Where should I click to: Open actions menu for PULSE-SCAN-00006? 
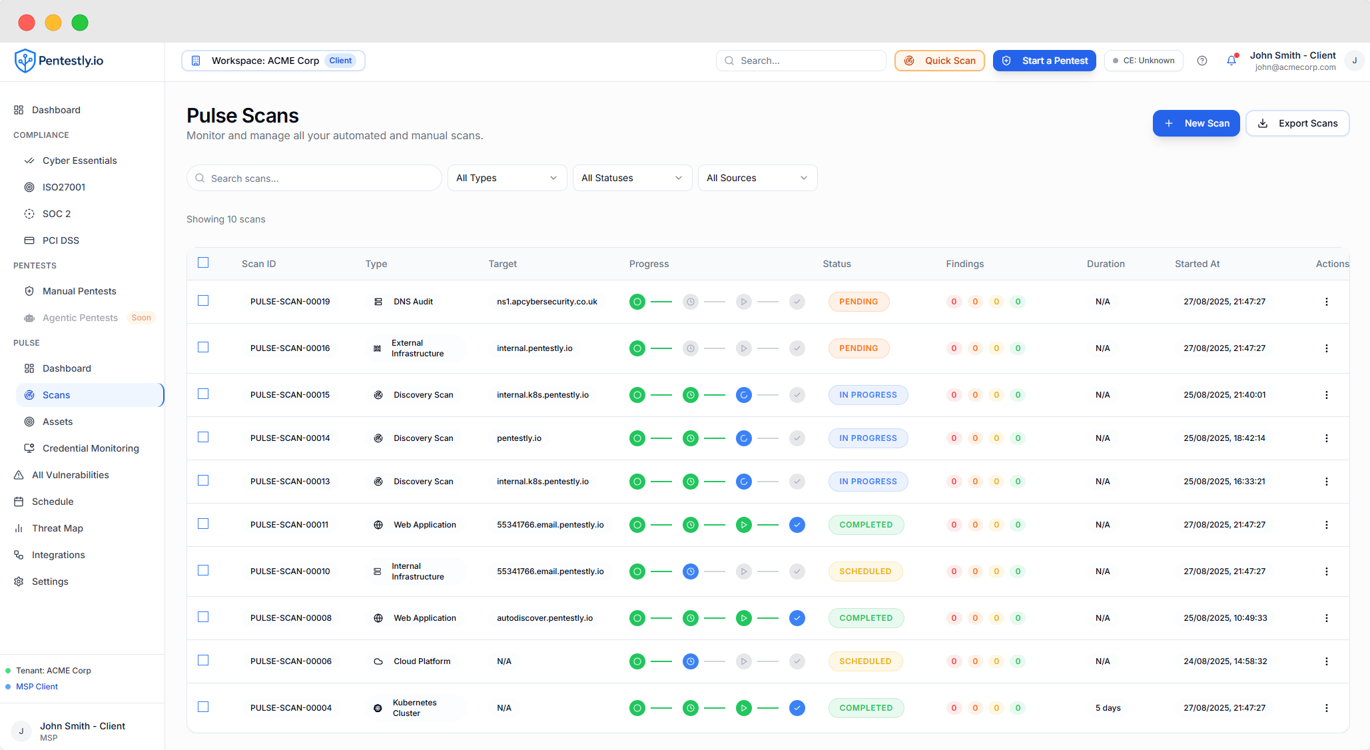pos(1327,661)
